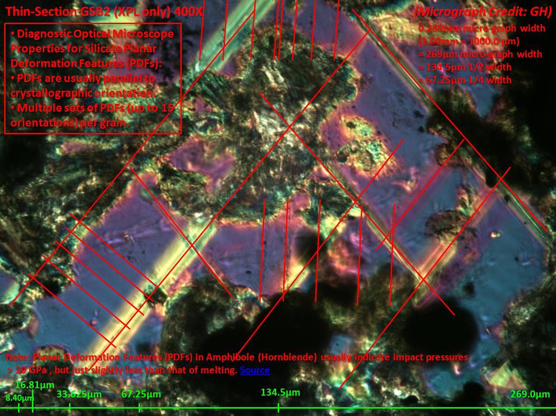The image size is (556, 416).
Task: Click the '> 30 GPa, but just slightly less' text
Action: (x=122, y=370)
